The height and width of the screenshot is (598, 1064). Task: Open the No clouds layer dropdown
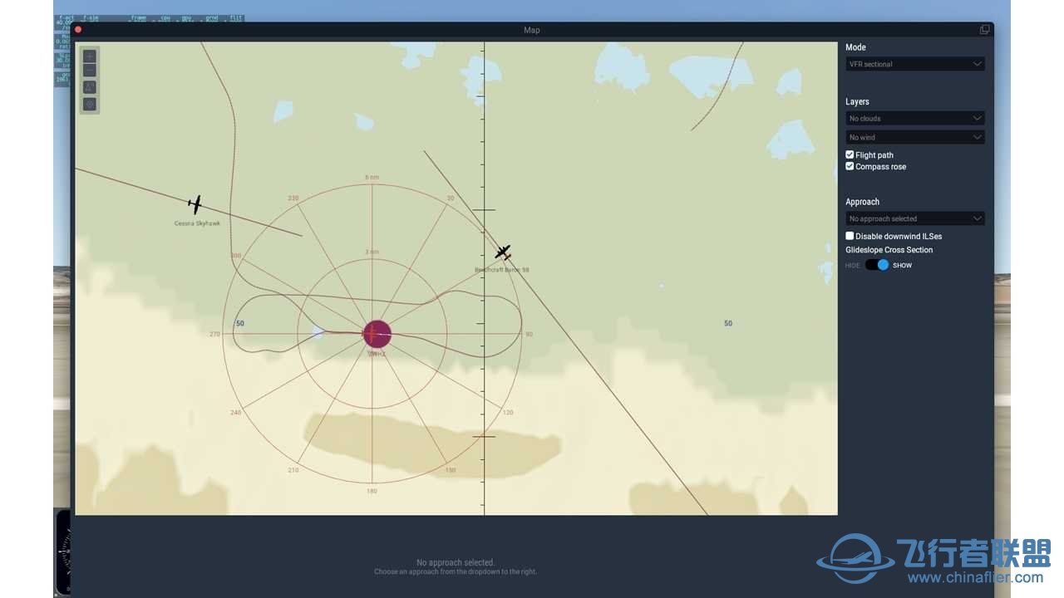coord(915,118)
